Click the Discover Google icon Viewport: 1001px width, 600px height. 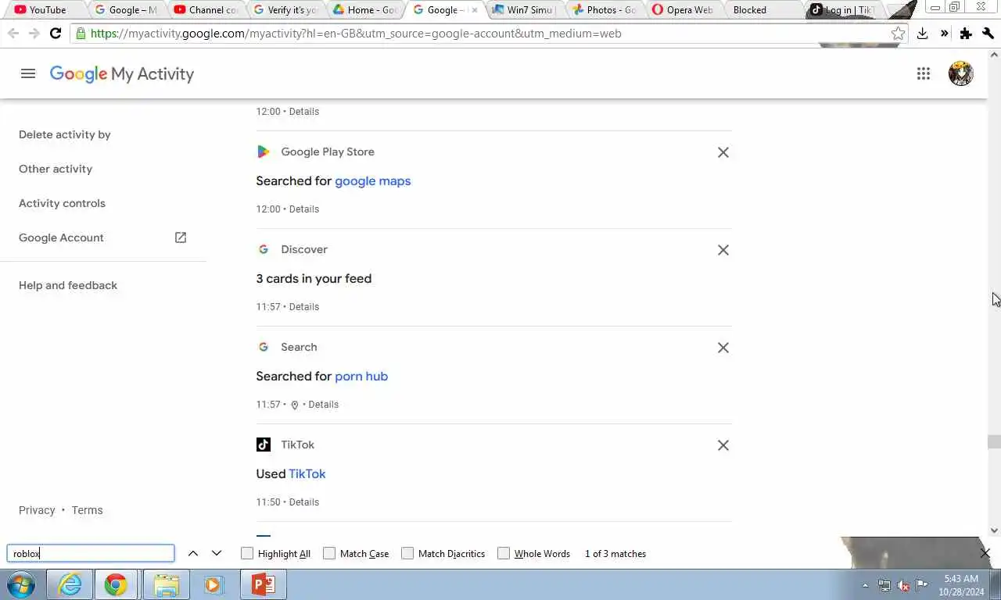pyautogui.click(x=264, y=249)
